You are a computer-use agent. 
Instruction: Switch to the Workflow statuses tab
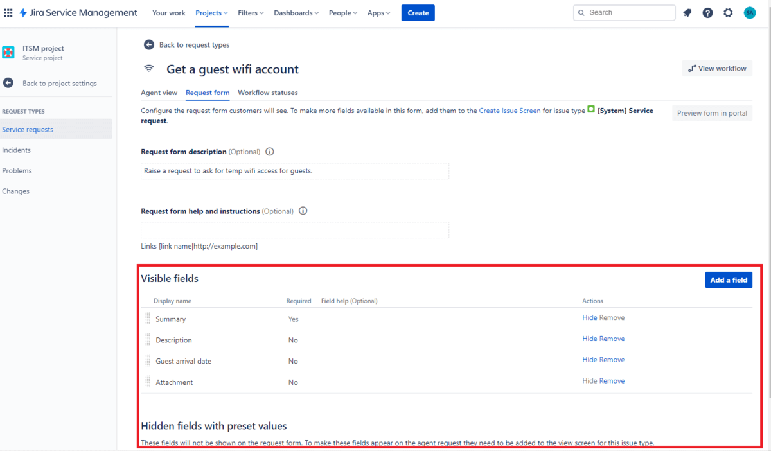click(x=267, y=93)
